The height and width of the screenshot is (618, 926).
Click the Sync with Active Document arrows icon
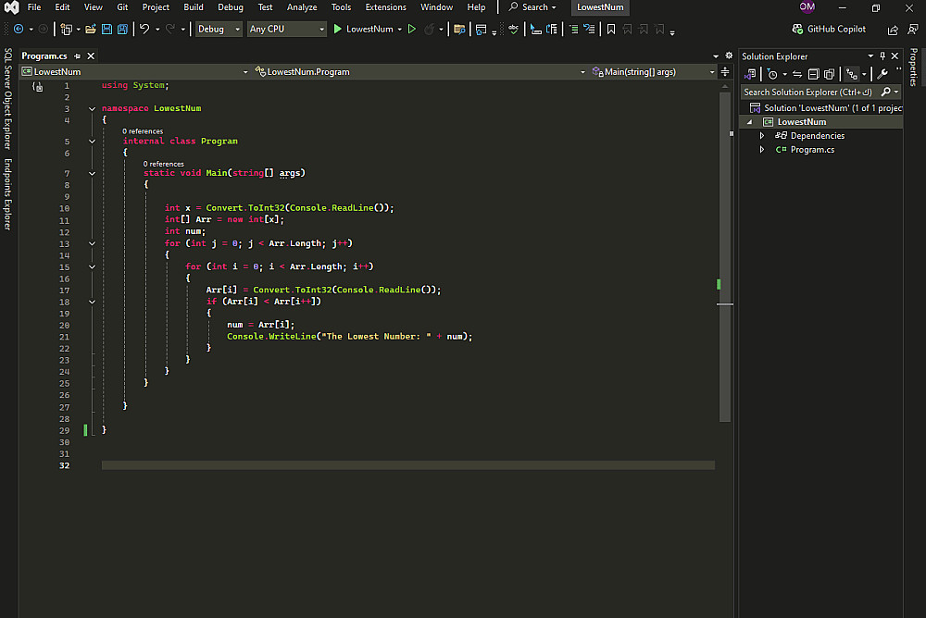coord(796,74)
